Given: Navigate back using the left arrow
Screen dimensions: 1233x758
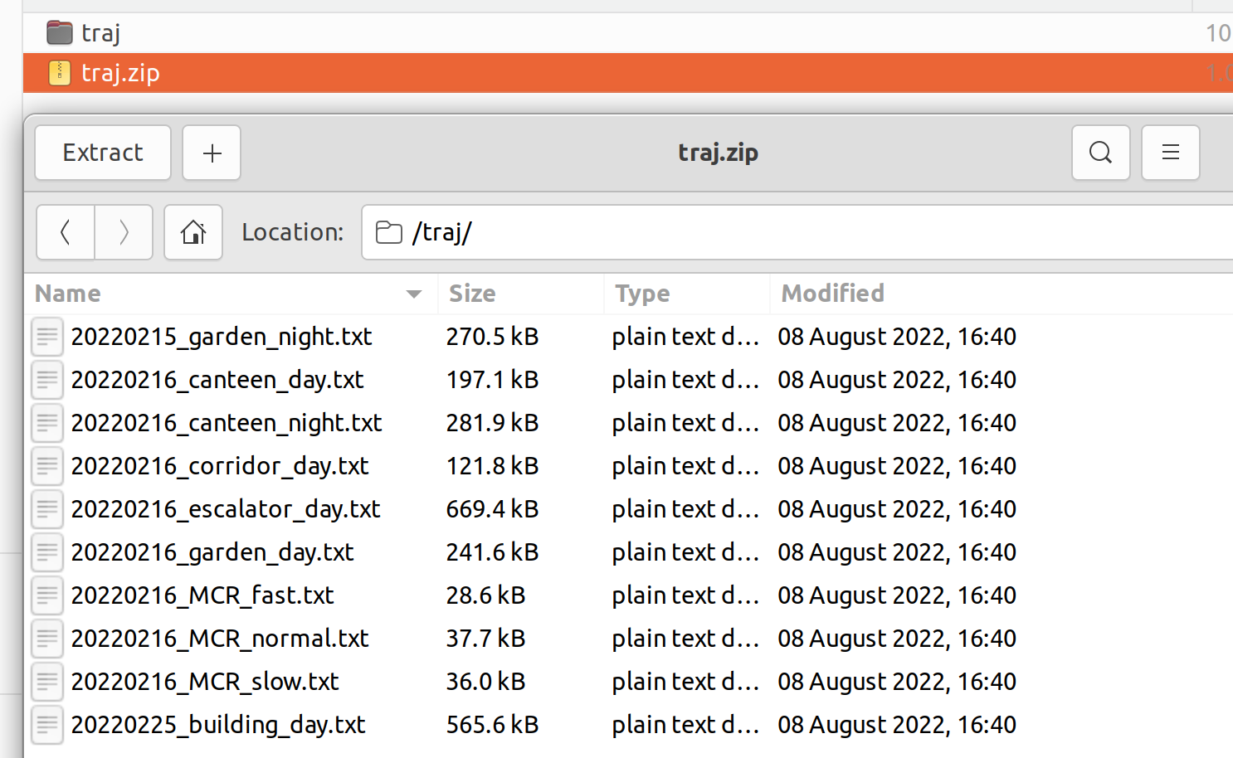Looking at the screenshot, I should point(65,232).
